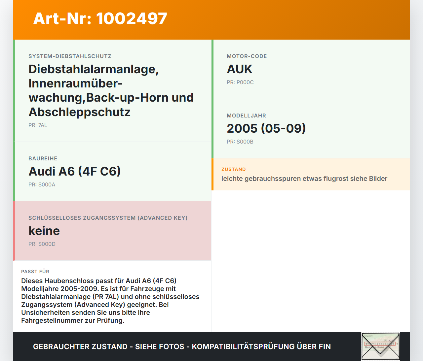
Task: Select the Haubenschloss compatibility paragraph
Action: 110,301
